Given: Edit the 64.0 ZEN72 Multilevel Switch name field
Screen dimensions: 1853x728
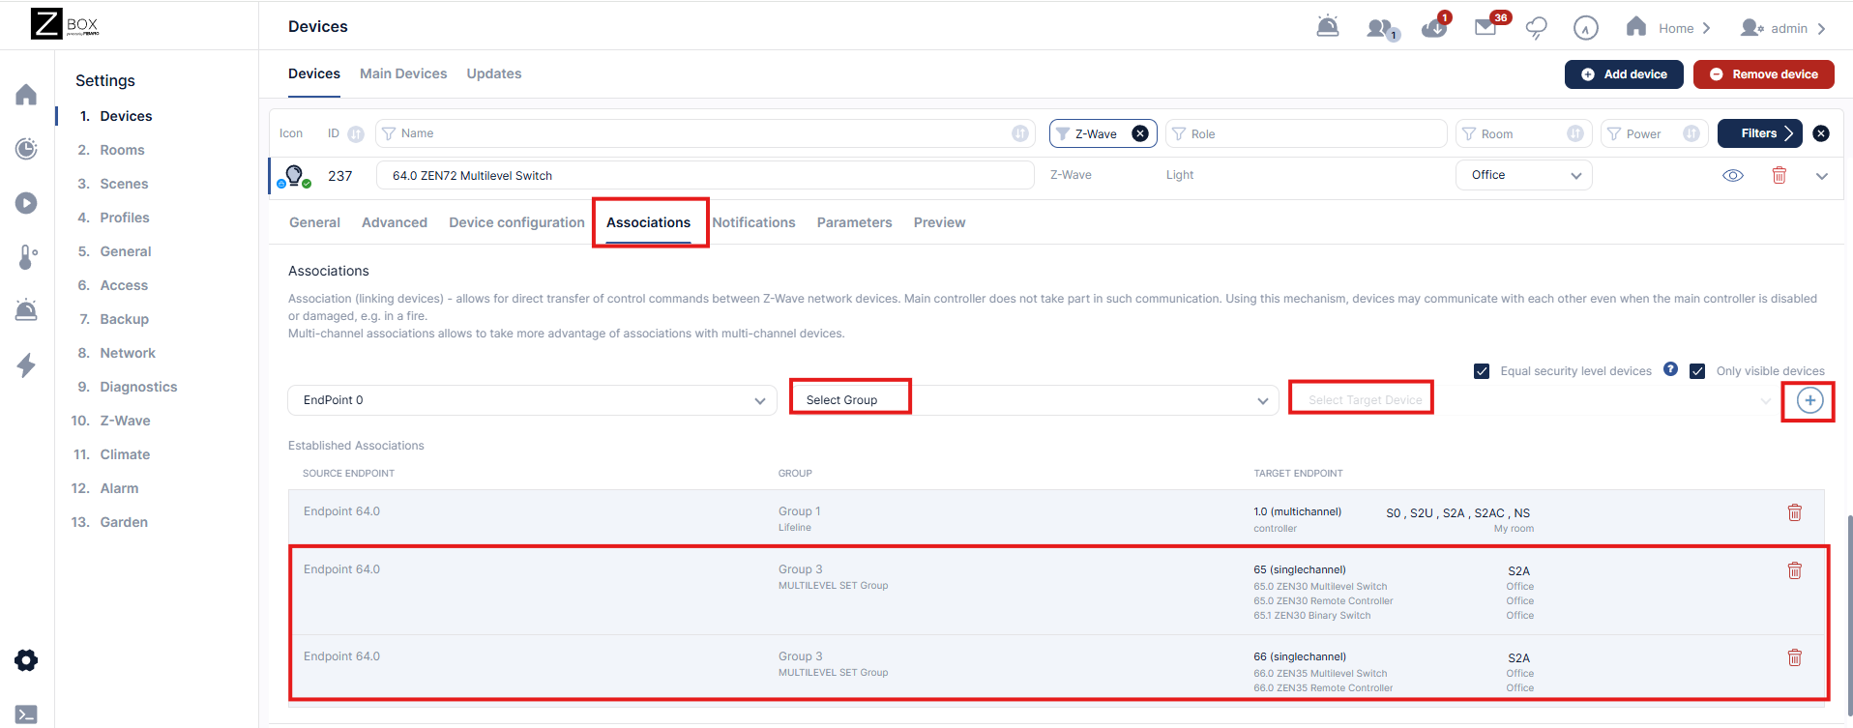Looking at the screenshot, I should [705, 175].
